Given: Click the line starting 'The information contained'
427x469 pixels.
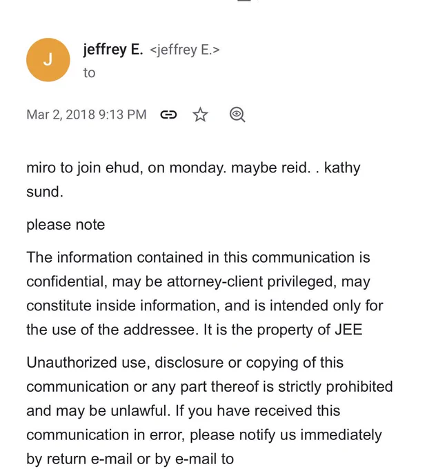Looking at the screenshot, I should click(x=198, y=257).
